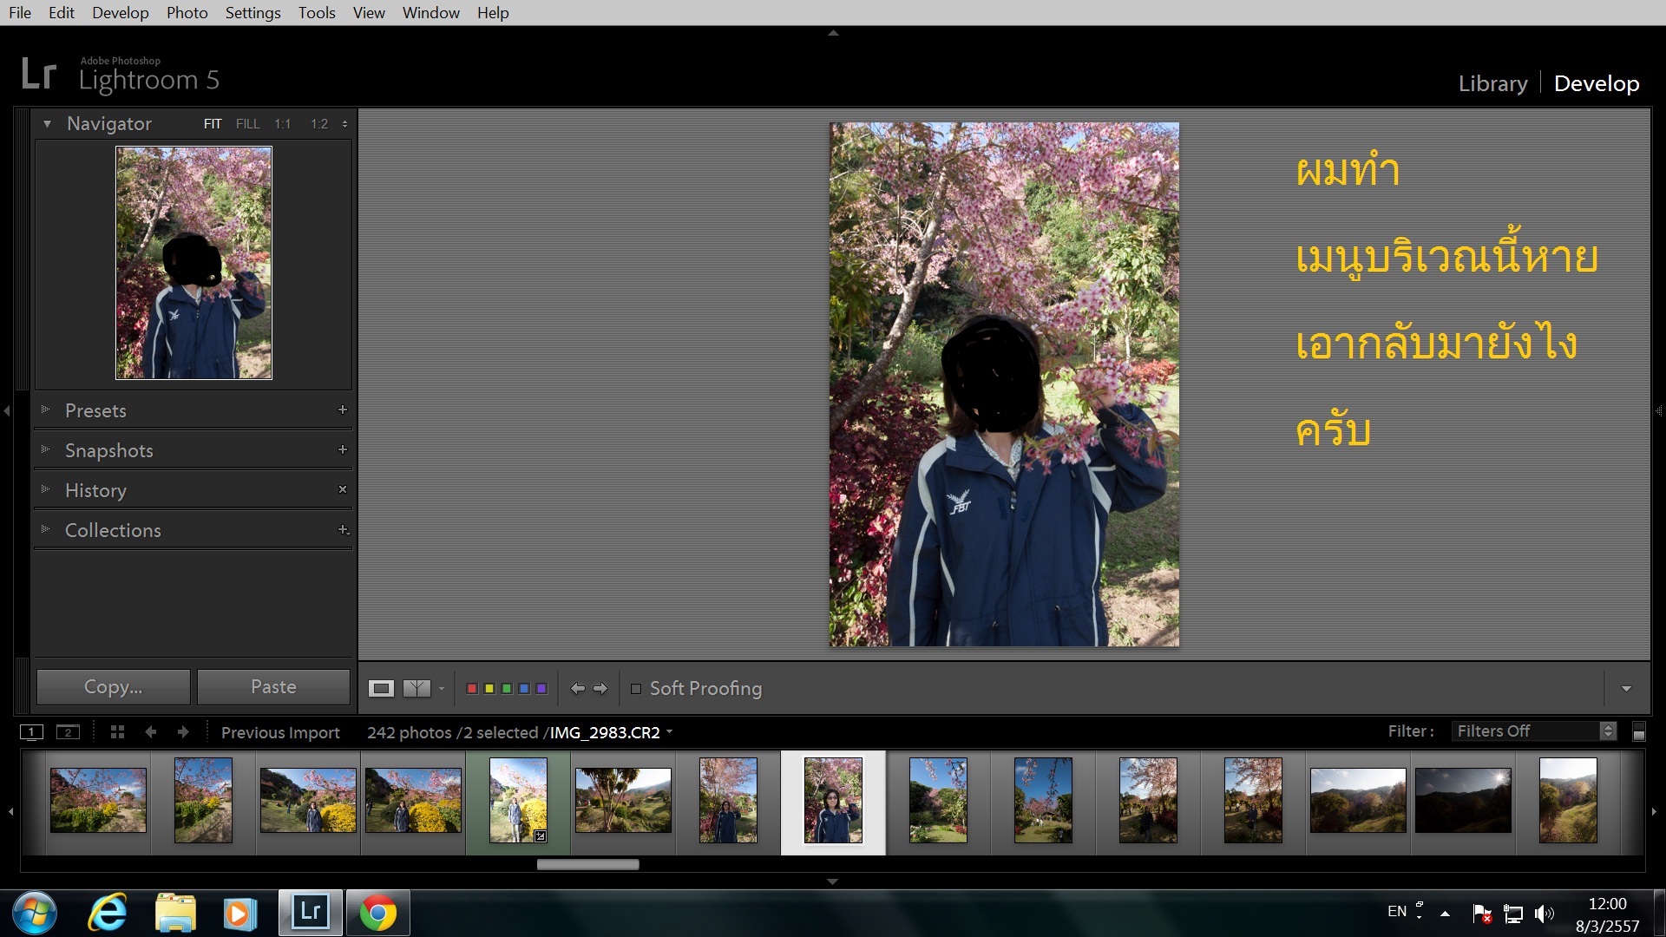This screenshot has height=937, width=1666.
Task: Set Navigator zoom to FILL
Action: [x=247, y=124]
